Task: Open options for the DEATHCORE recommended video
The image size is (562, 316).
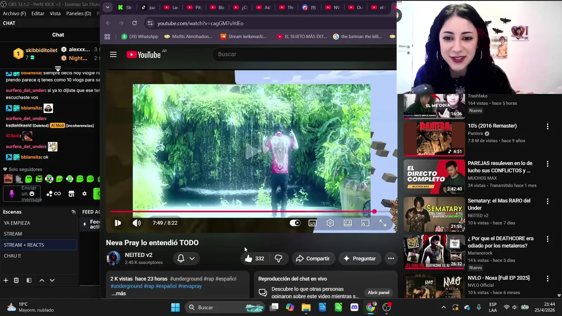Action: (547, 239)
